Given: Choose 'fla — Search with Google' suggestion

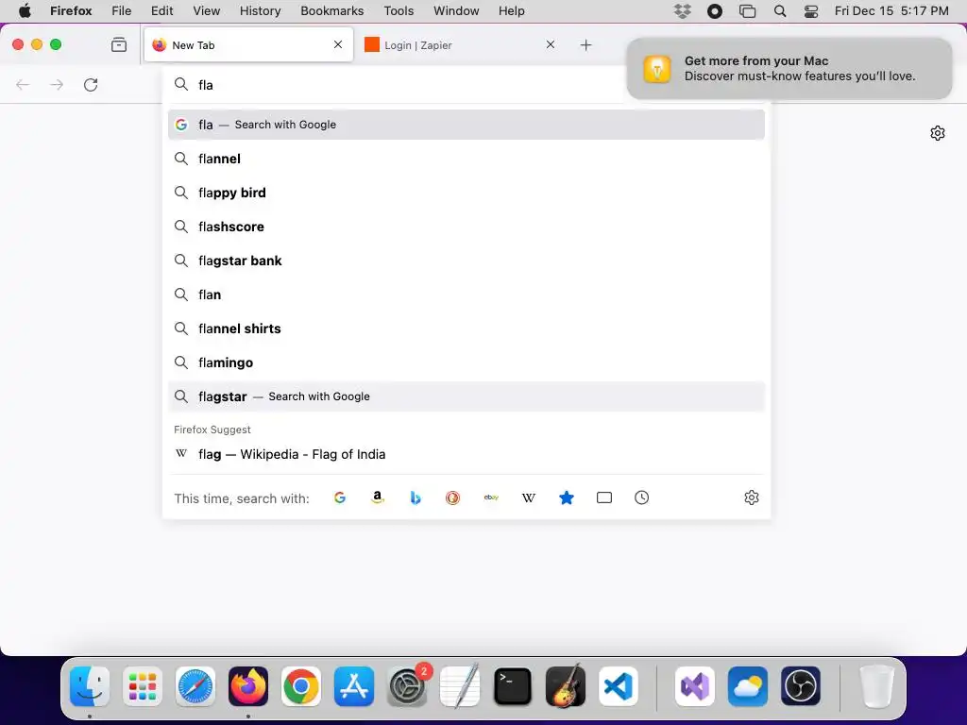Looking at the screenshot, I should [467, 125].
